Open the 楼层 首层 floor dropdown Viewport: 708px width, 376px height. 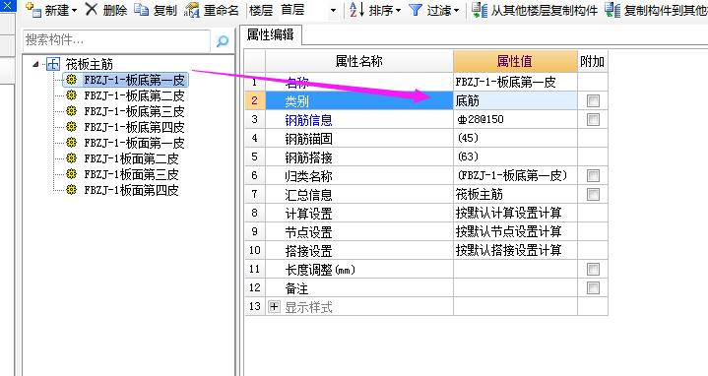333,11
